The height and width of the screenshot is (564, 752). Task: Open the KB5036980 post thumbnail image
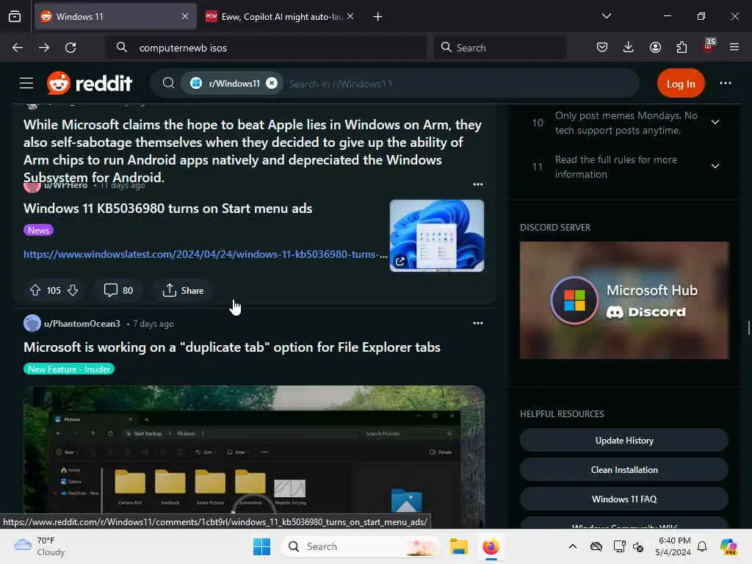(x=437, y=236)
